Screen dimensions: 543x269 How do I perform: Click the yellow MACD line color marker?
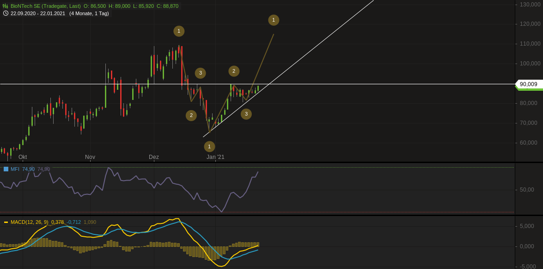coord(6,222)
